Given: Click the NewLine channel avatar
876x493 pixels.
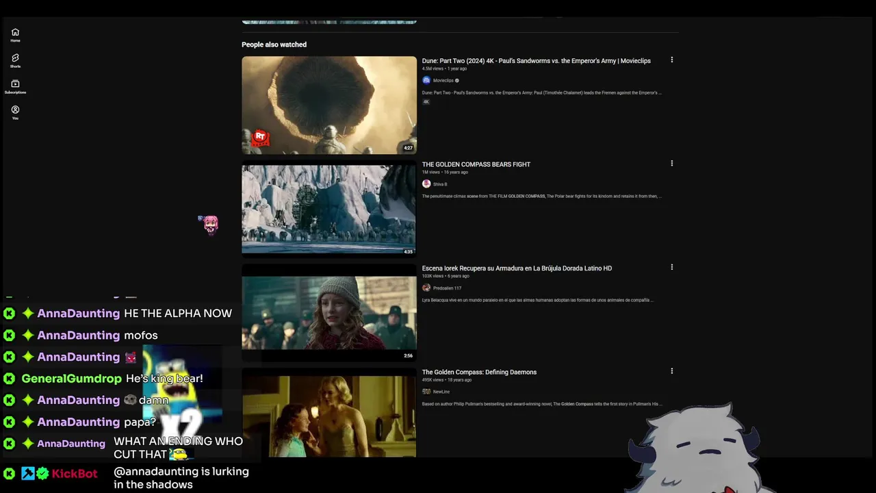Looking at the screenshot, I should tap(426, 392).
